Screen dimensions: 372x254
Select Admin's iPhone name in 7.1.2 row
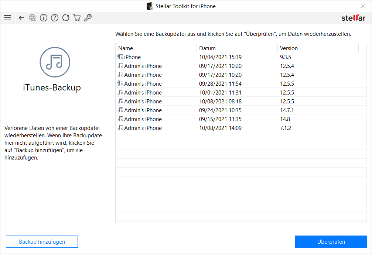coord(143,128)
